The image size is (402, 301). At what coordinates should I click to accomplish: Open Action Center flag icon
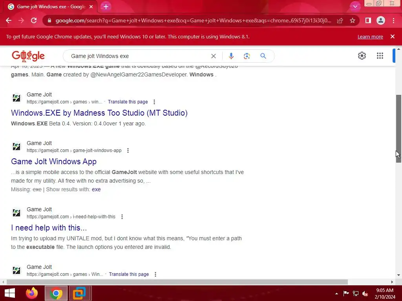(346, 294)
